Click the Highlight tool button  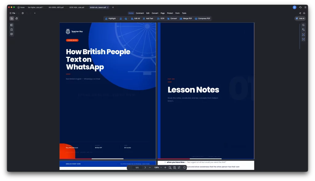[x=110, y=18]
